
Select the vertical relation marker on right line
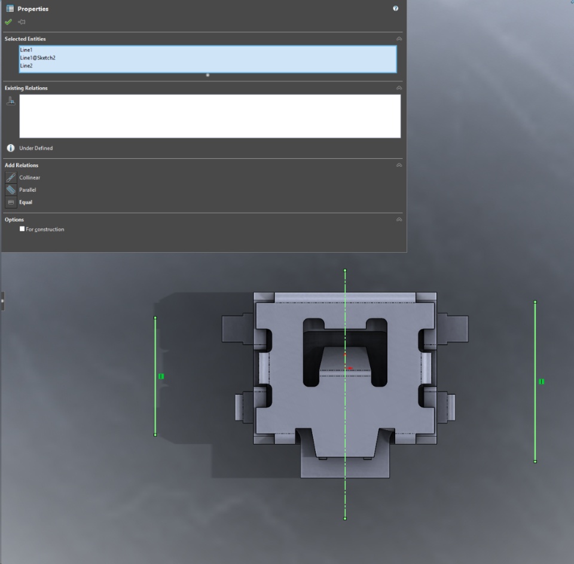(x=542, y=382)
